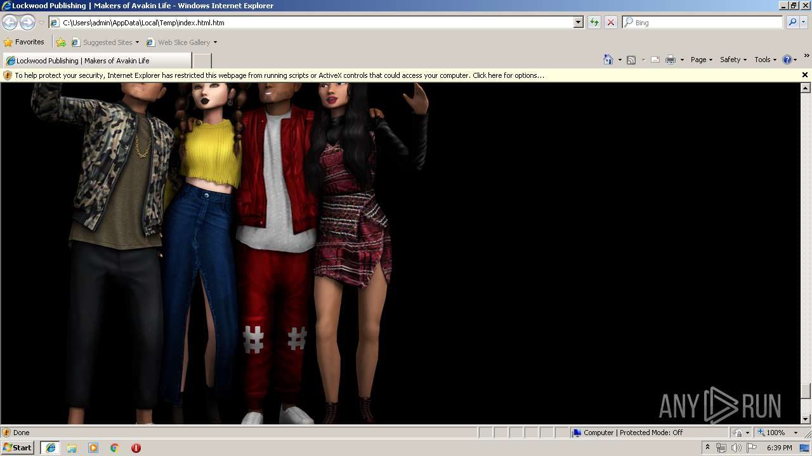Open the Tools menu
Viewport: 812px width, 456px height.
[x=765, y=60]
